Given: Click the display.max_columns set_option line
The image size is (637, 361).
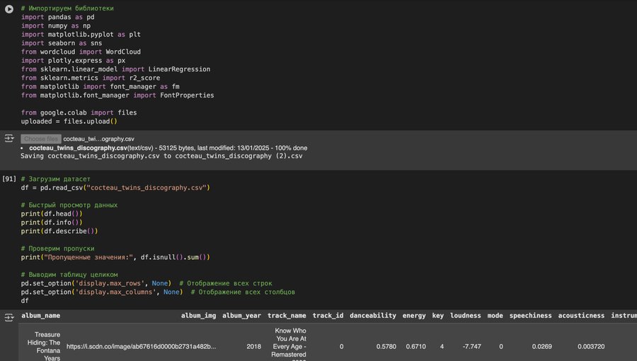Looking at the screenshot, I should tap(157, 292).
